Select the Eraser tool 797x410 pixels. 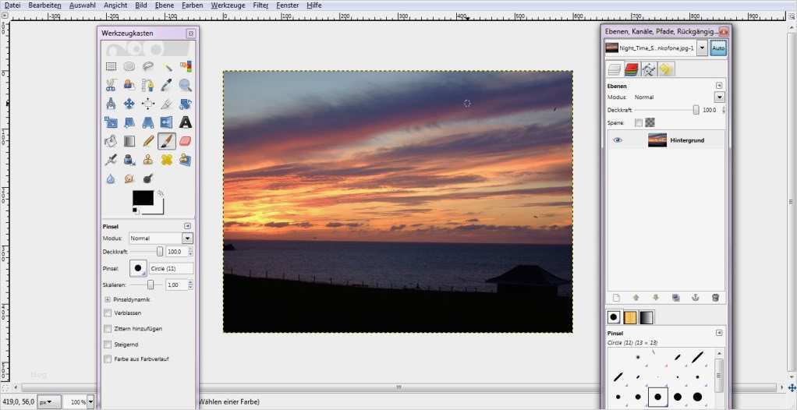point(186,141)
